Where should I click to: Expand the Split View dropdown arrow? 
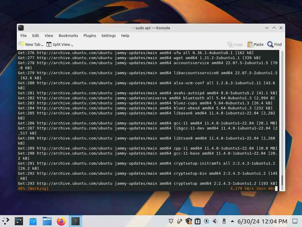72,45
